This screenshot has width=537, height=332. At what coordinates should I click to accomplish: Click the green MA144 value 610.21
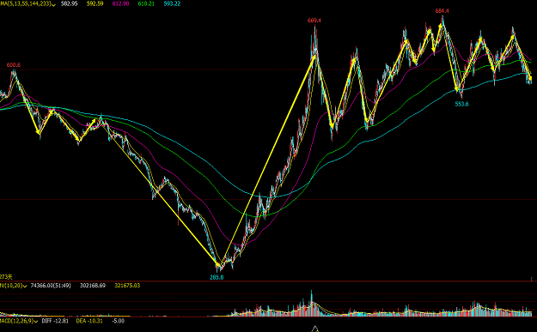(146, 3)
